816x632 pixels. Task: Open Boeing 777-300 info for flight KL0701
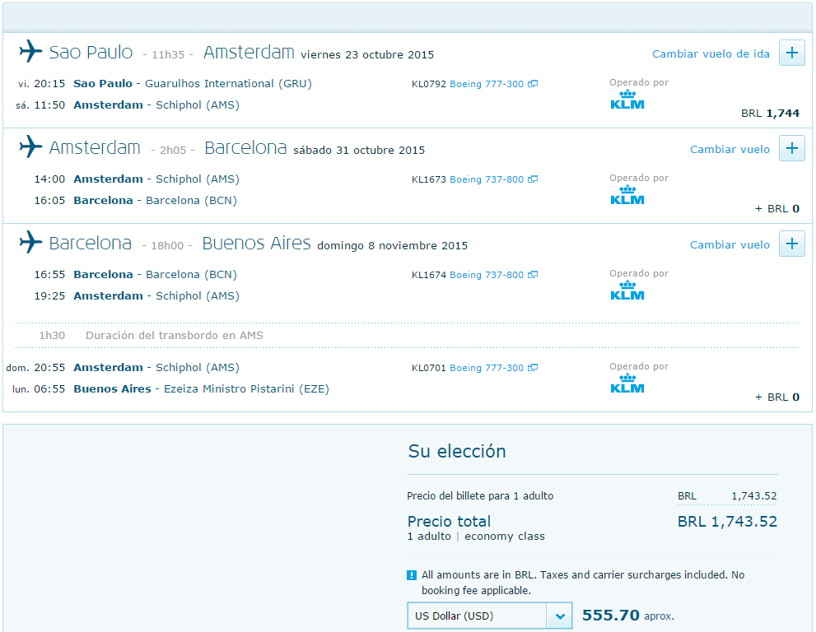487,368
